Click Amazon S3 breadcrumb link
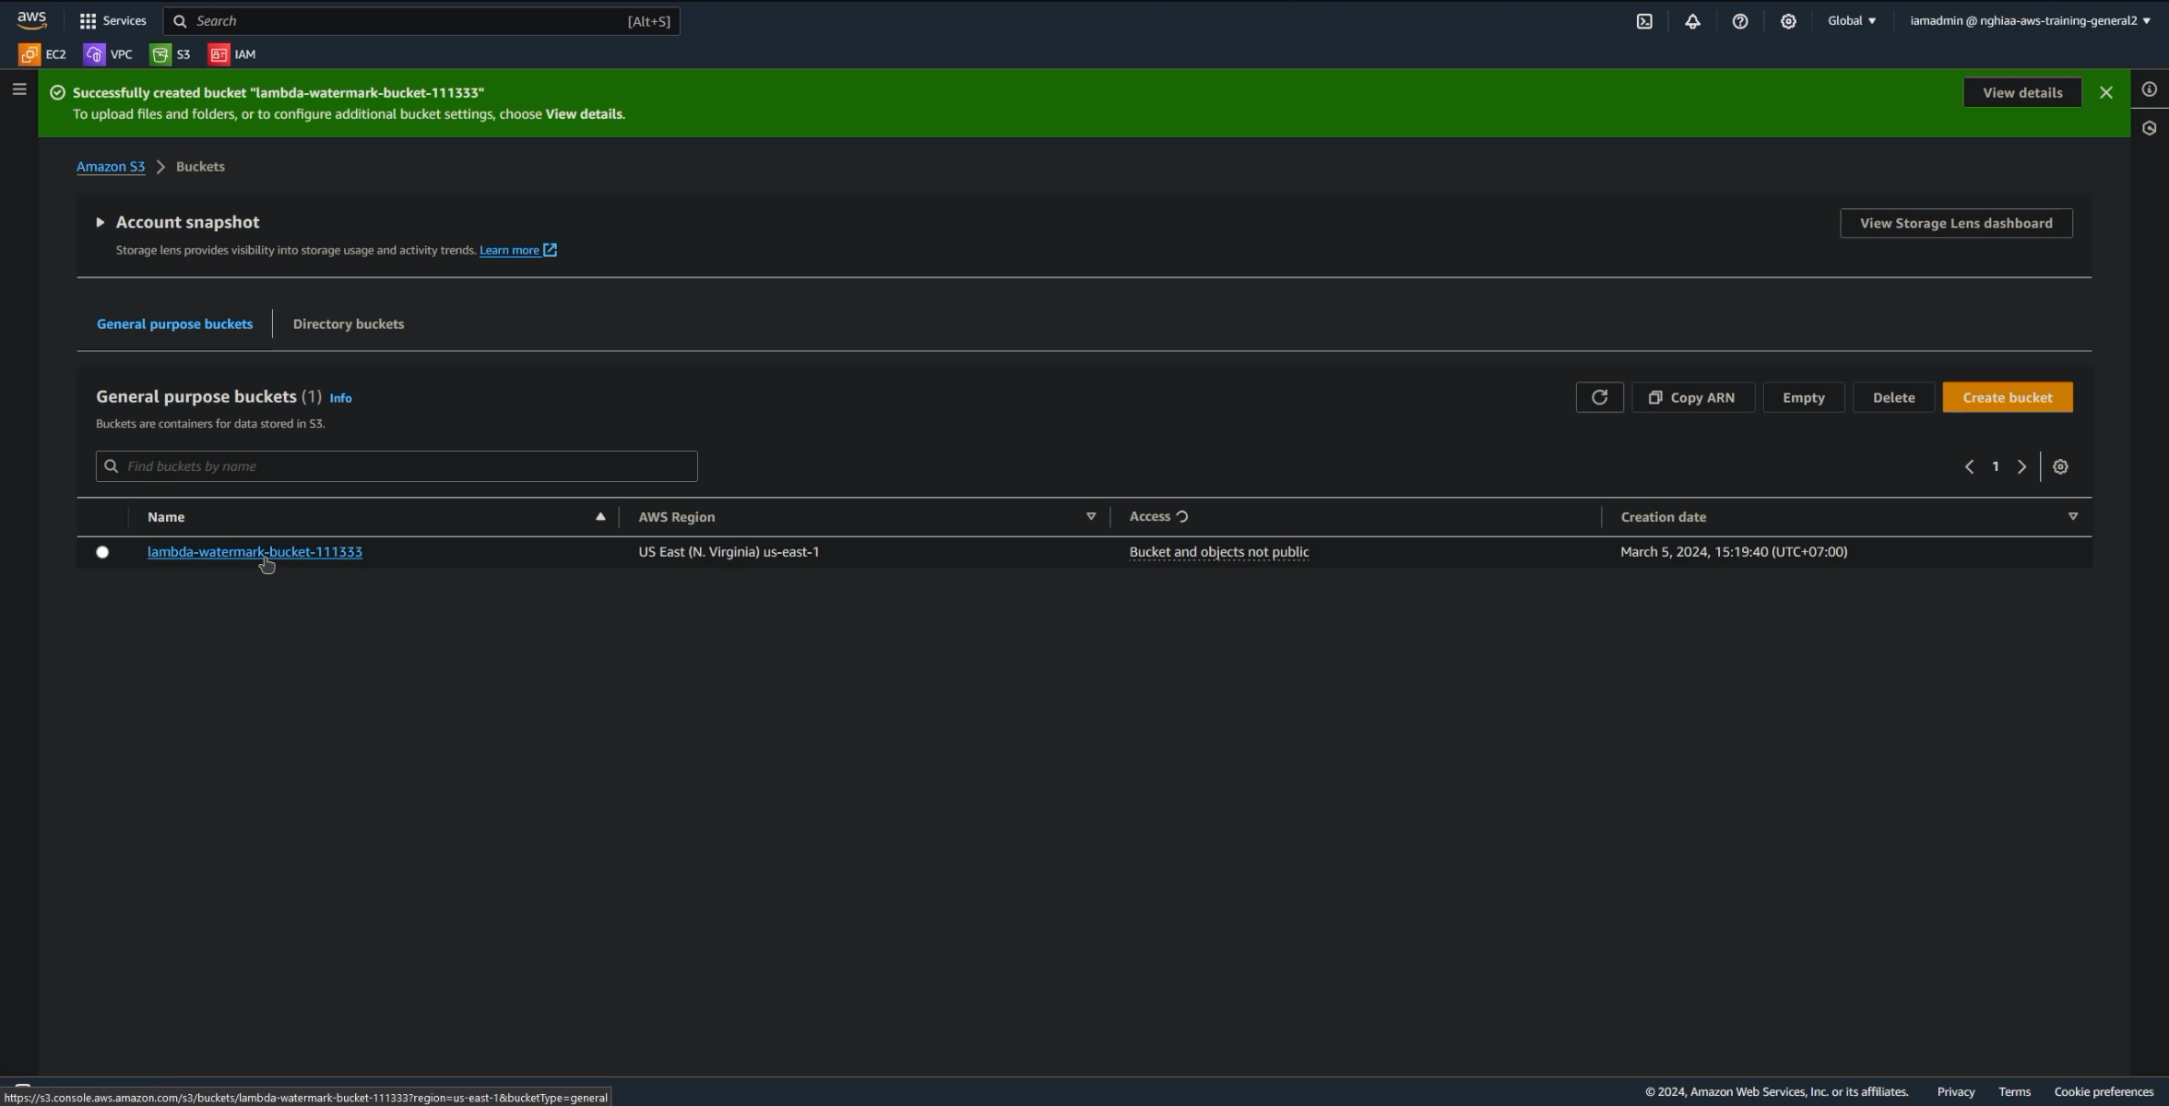The width and height of the screenshot is (2169, 1106). [111, 167]
